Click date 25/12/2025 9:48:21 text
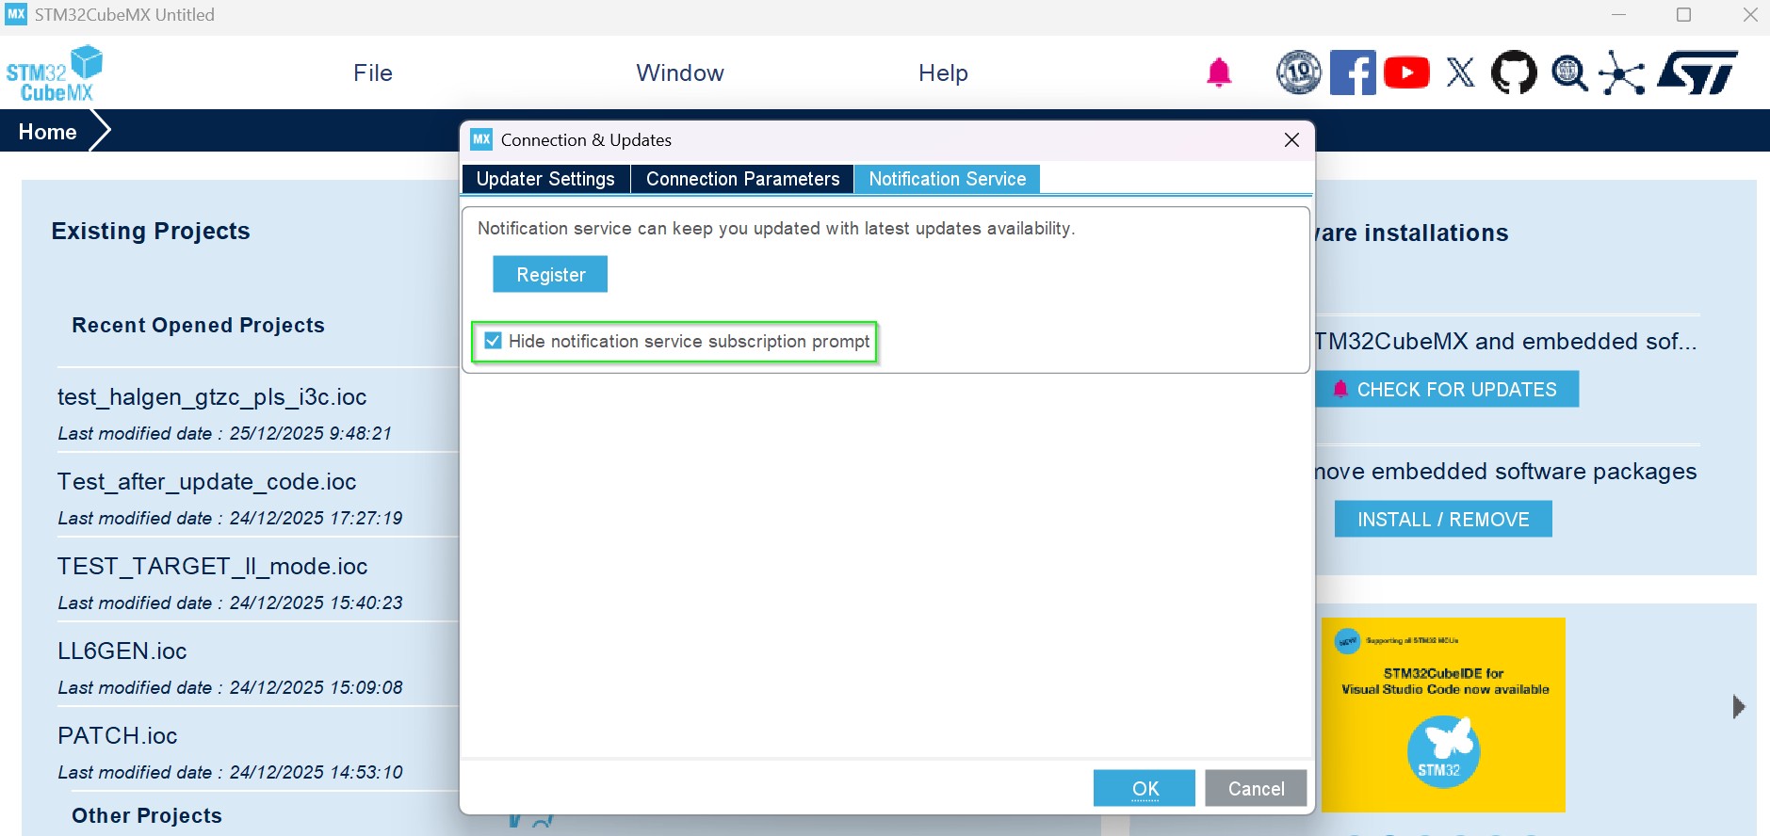The width and height of the screenshot is (1770, 836). point(310,433)
